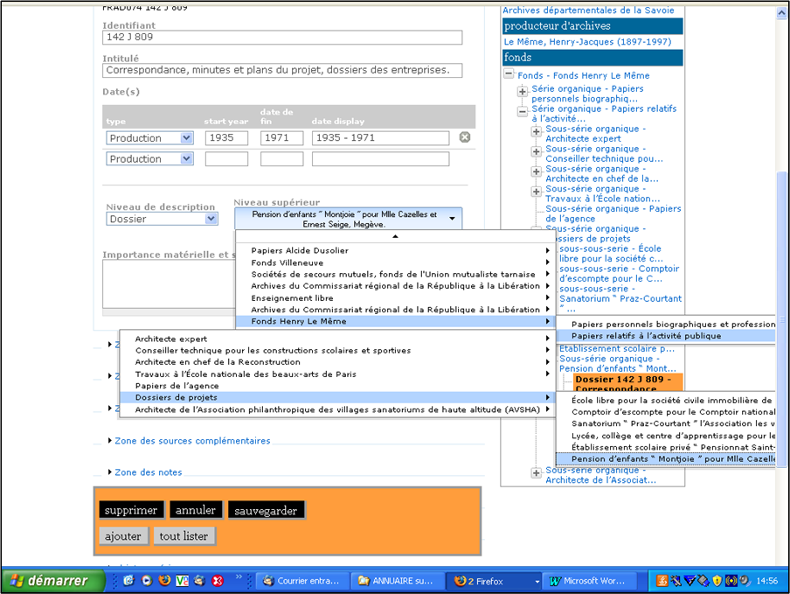Click the Identifiant field 142 J 809
This screenshot has width=790, height=594.
click(282, 38)
